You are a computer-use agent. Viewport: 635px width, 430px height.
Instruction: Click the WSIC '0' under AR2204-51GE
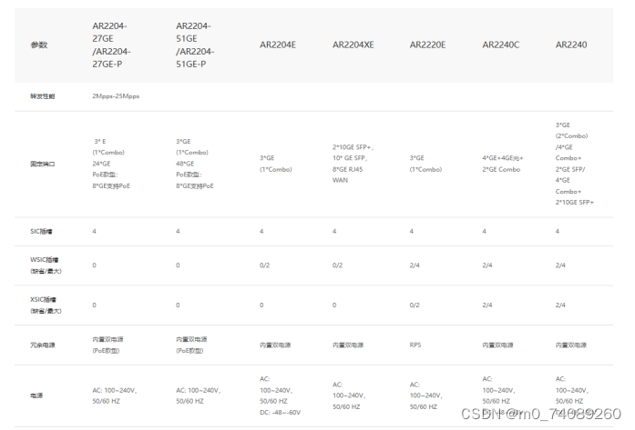click(x=178, y=265)
